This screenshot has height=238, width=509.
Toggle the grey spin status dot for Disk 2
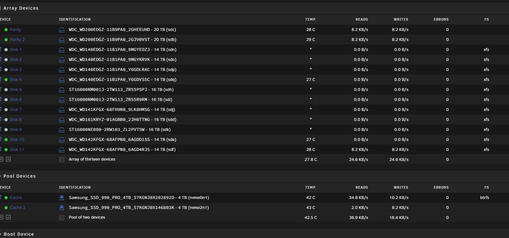(6, 60)
